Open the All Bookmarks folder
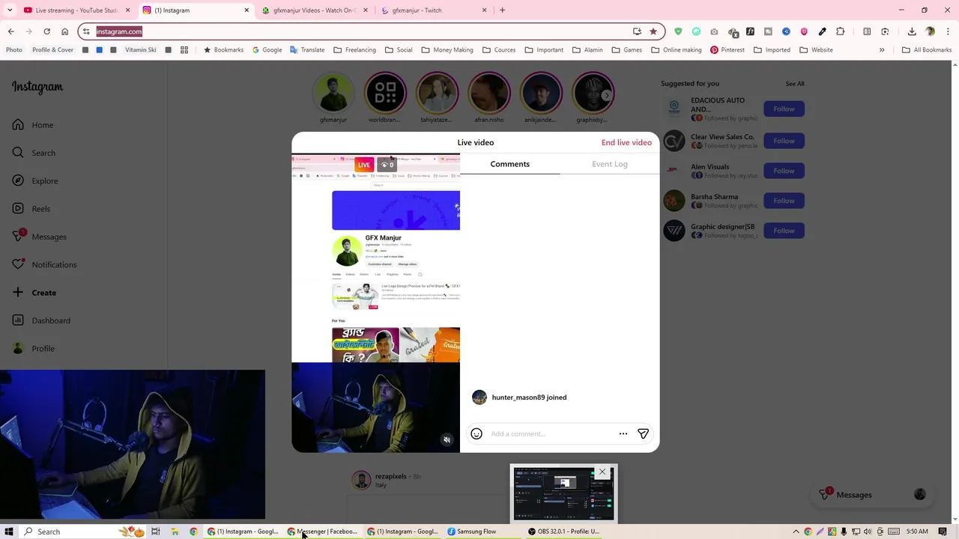 pyautogui.click(x=927, y=50)
